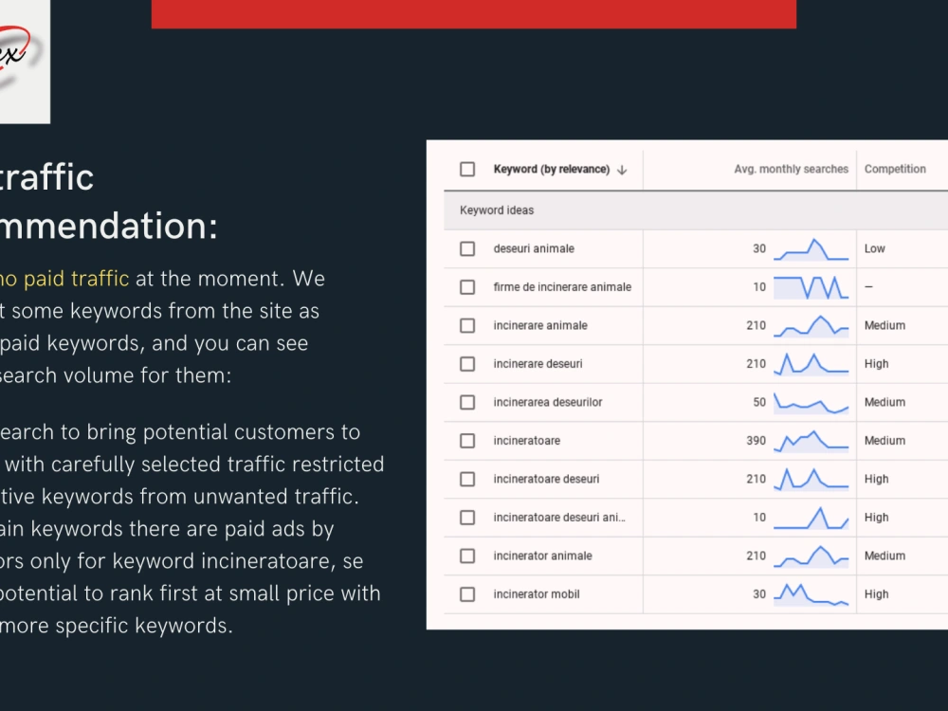This screenshot has height=711, width=948.
Task: Tick the select-all checkbox in header row
Action: click(467, 170)
